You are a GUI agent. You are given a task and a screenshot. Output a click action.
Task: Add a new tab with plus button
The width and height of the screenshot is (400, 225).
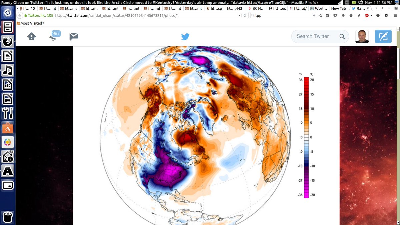click(x=382, y=8)
